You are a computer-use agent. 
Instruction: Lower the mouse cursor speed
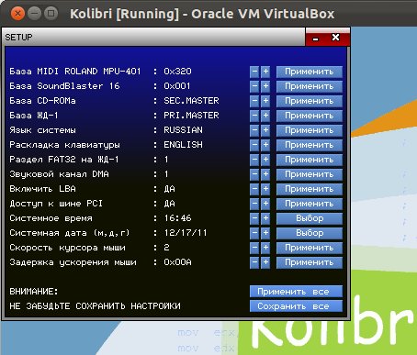tap(254, 248)
